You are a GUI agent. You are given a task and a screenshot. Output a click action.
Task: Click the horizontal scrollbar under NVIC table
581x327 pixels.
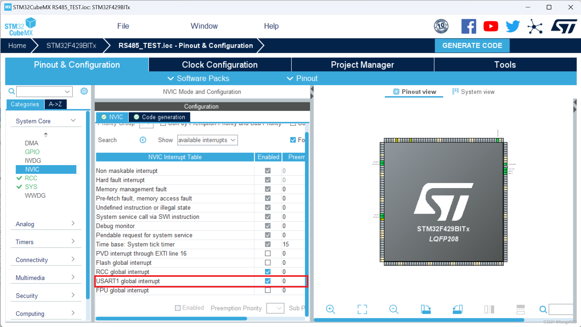pyautogui.click(x=171, y=318)
